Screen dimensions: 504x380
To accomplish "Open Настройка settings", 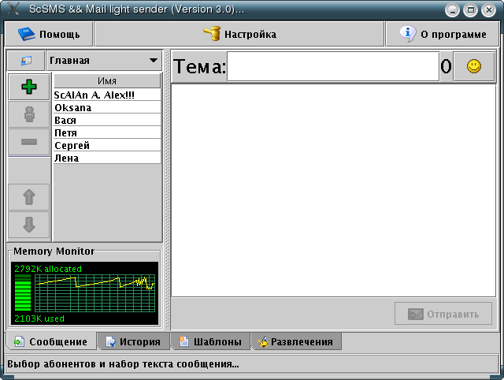I will tap(239, 34).
